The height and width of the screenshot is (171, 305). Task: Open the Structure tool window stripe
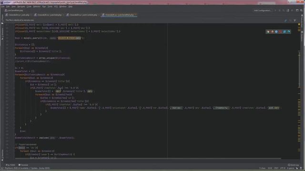(2, 33)
